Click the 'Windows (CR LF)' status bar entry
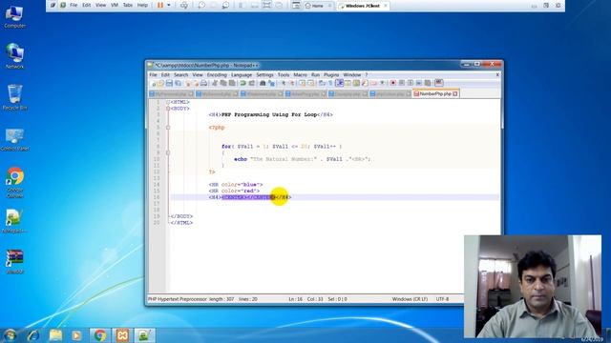Image resolution: width=611 pixels, height=343 pixels. tap(410, 299)
